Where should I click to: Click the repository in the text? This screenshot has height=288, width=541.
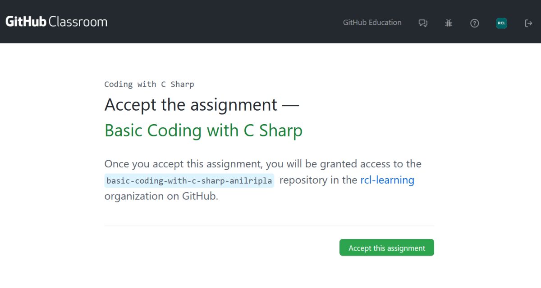pos(318,180)
